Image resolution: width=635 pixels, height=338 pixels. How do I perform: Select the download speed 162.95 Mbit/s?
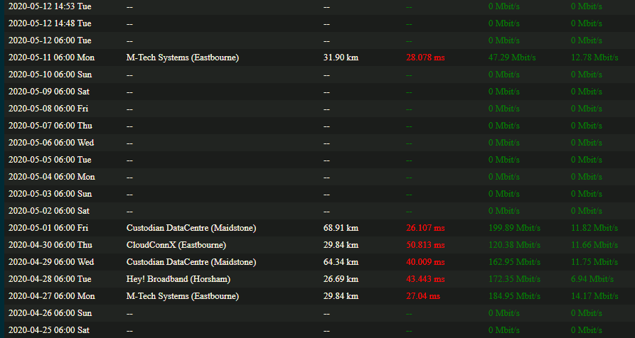coord(514,262)
